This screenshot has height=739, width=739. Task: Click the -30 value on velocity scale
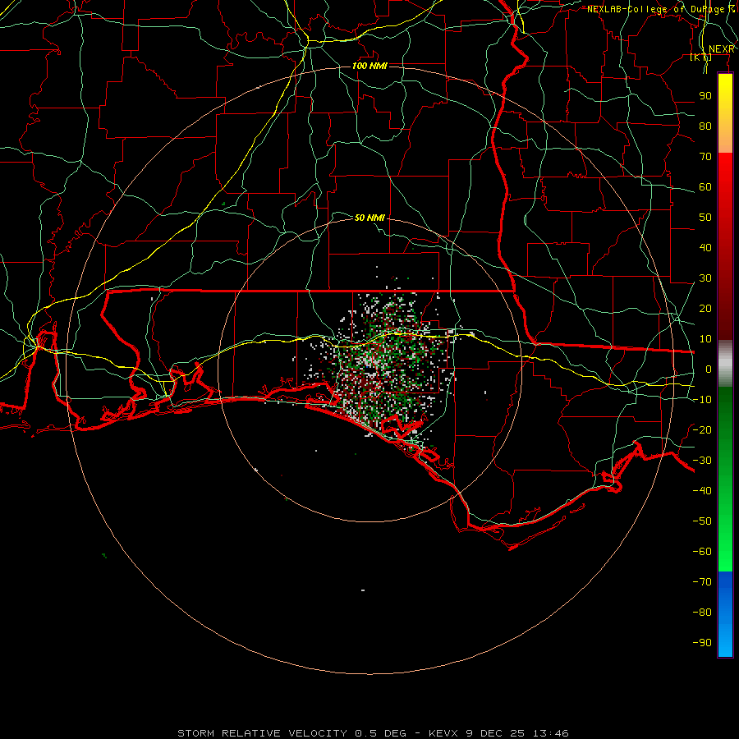[702, 461]
